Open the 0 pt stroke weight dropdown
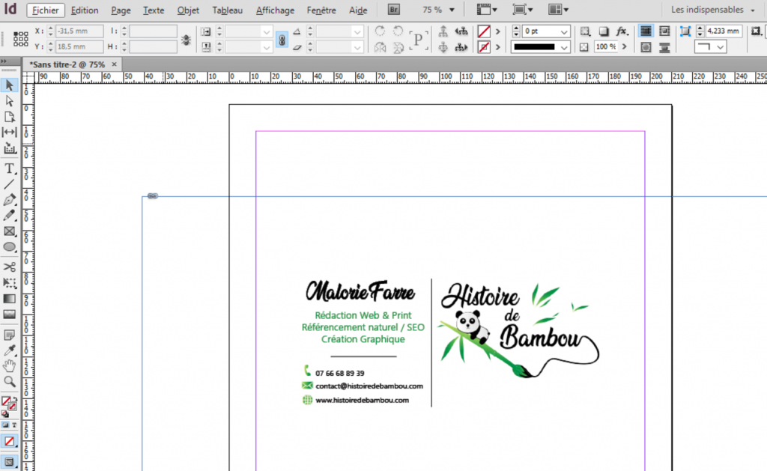 point(564,31)
